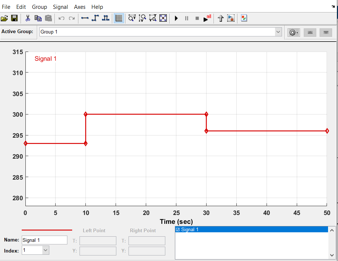This screenshot has width=338, height=261.
Task: Toggle snap to grid
Action: coord(119,18)
